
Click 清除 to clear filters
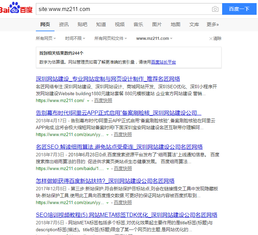point(215,38)
